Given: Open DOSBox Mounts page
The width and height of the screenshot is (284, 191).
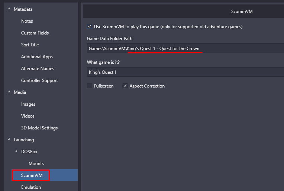Looking at the screenshot, I should coord(36,164).
